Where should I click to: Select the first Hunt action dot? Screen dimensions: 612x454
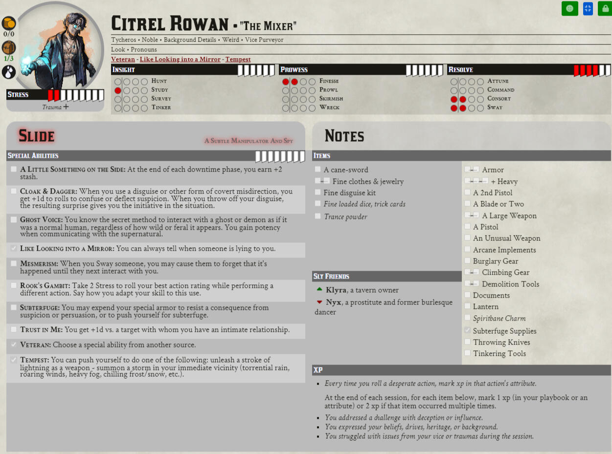coord(118,82)
